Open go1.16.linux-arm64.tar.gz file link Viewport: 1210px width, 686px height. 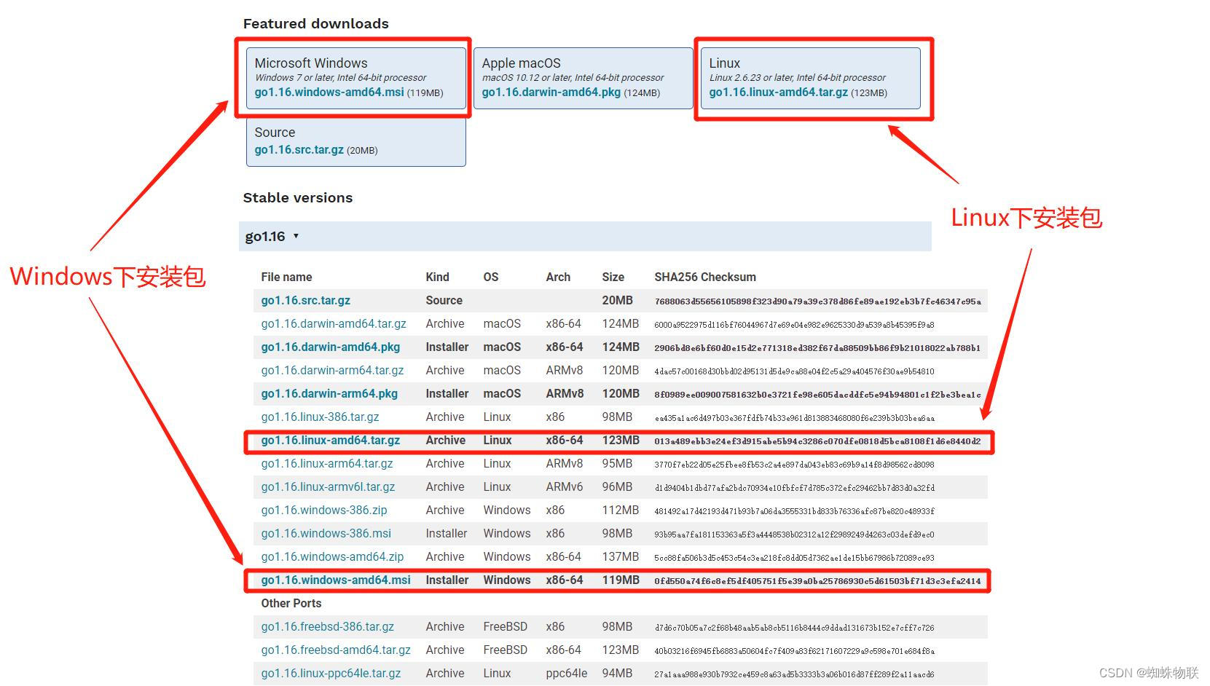pyautogui.click(x=327, y=463)
